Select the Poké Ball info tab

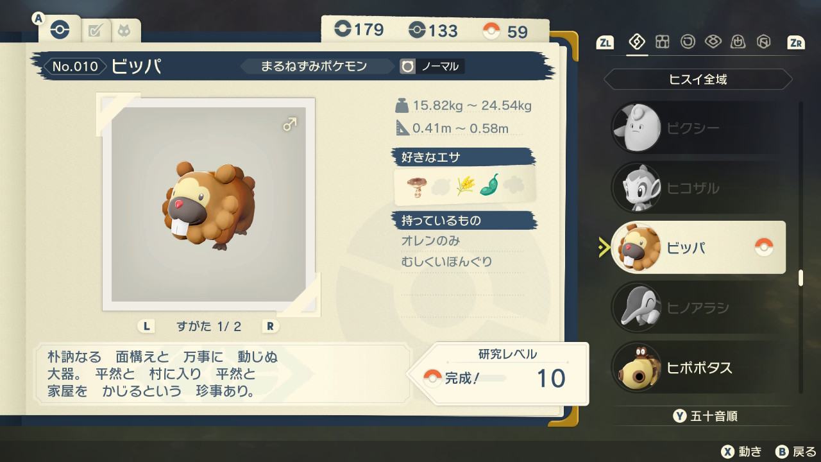point(60,30)
